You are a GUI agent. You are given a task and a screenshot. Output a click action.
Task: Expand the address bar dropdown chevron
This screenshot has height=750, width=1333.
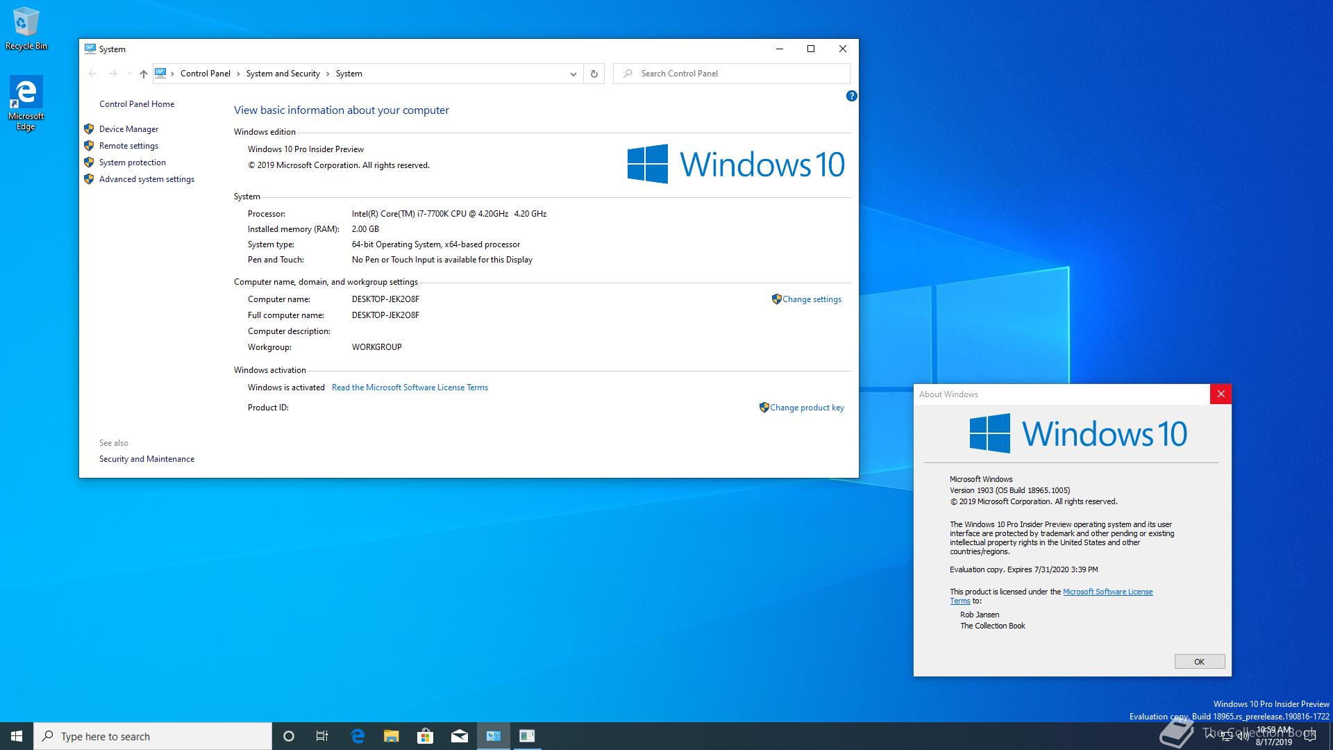pos(573,73)
